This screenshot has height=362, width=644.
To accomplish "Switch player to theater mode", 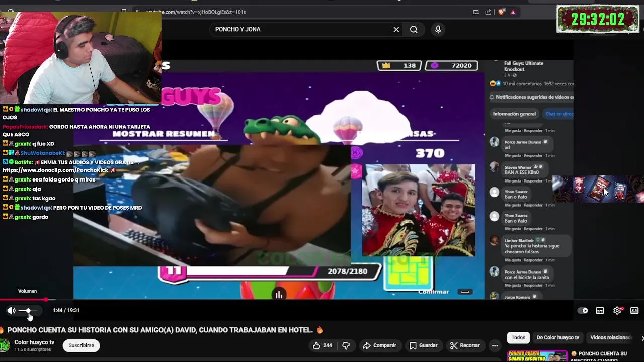I will 634,311.
